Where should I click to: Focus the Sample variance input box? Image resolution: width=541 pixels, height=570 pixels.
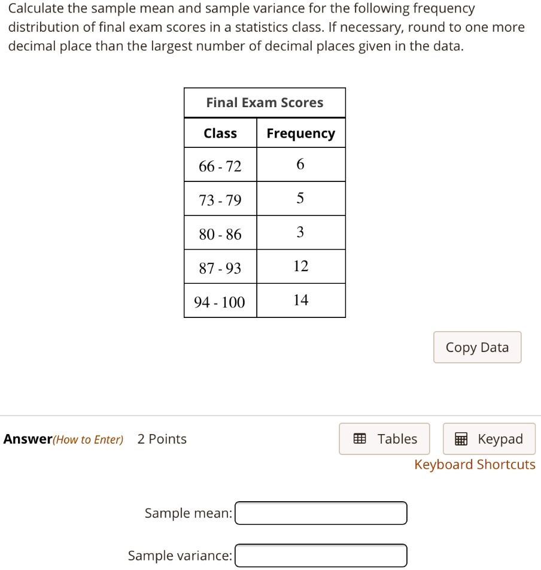click(x=321, y=556)
